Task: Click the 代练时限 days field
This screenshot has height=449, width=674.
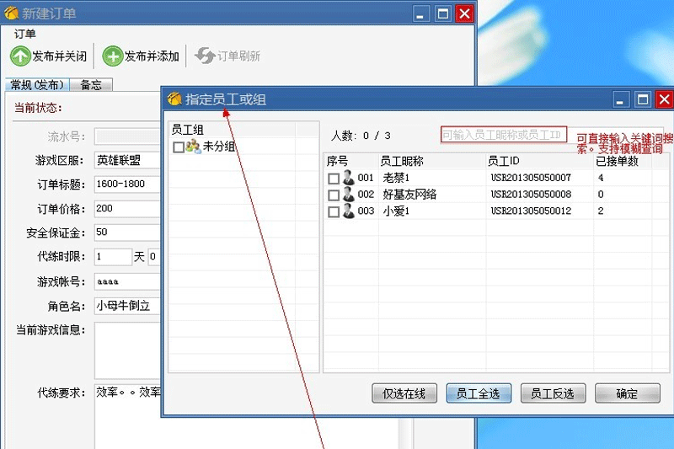Action: 113,256
